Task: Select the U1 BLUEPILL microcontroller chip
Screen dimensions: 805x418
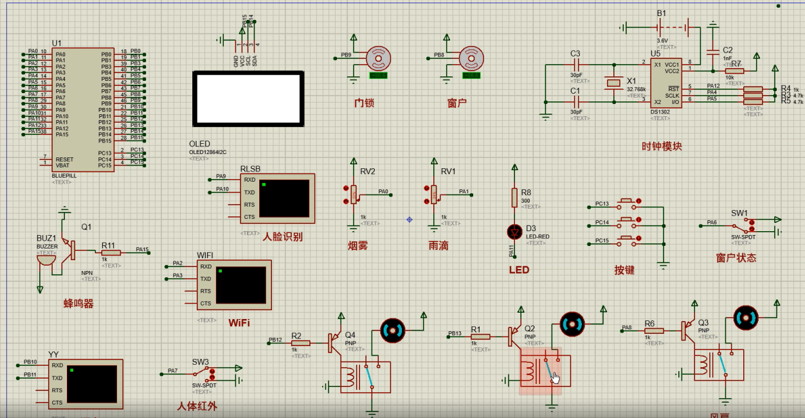Action: [84, 109]
